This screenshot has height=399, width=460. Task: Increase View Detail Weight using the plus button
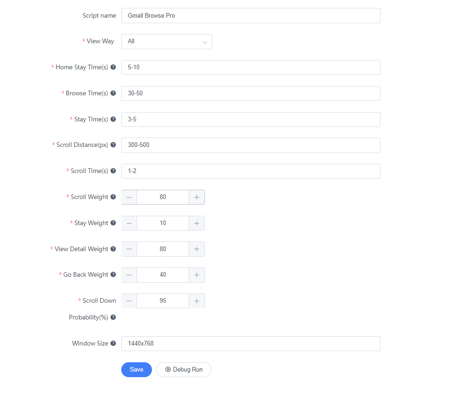coord(197,249)
